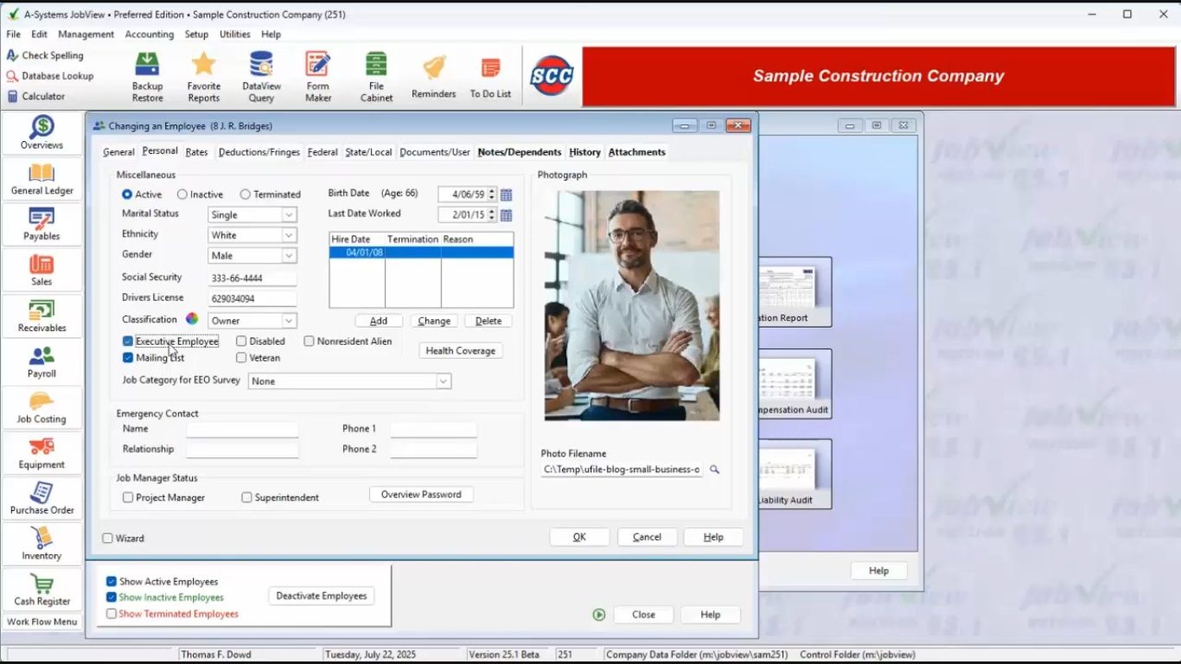Expand Job Category for EEO Survey dropdown
Screen dimensions: 1181x664
coord(443,381)
